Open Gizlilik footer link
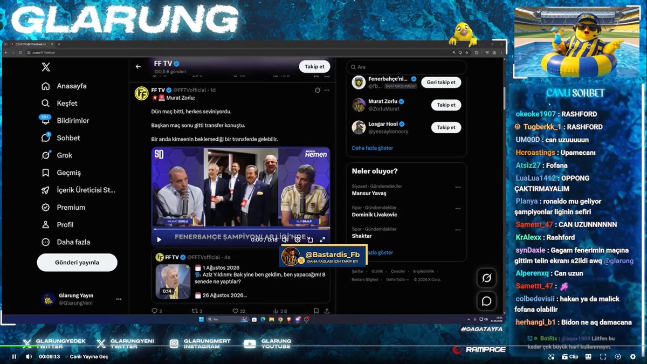The width and height of the screenshot is (647, 364). (x=377, y=271)
